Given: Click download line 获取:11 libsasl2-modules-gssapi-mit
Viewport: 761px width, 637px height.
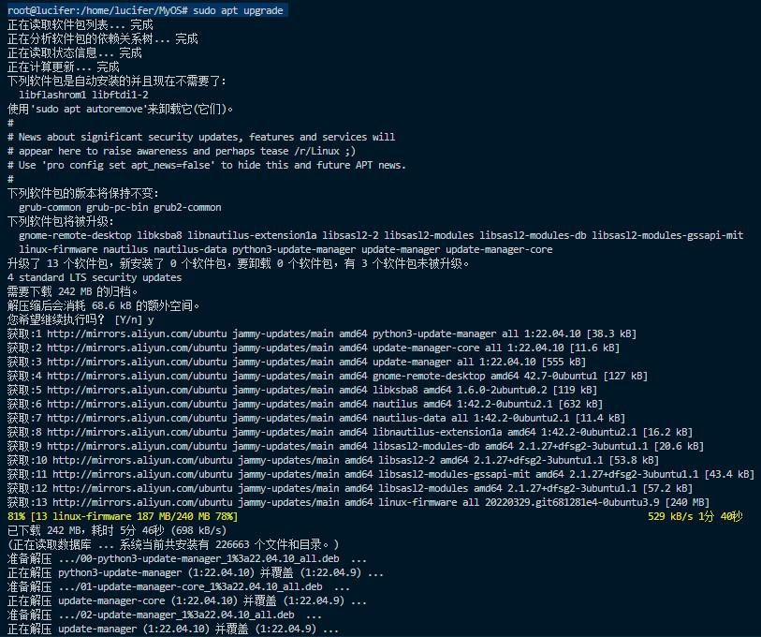Looking at the screenshot, I should click(381, 474).
